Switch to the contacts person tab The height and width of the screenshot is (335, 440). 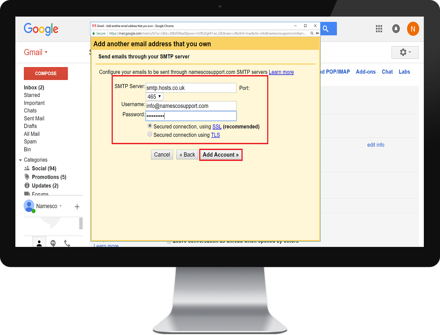[39, 243]
